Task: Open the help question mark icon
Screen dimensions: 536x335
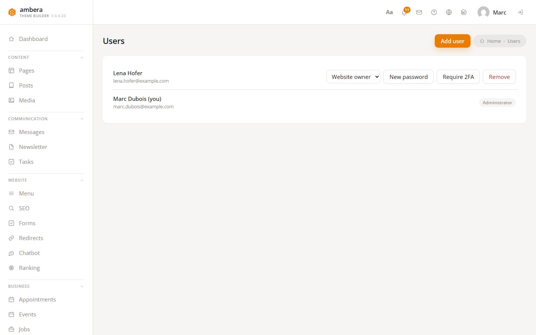Action: pyautogui.click(x=434, y=12)
